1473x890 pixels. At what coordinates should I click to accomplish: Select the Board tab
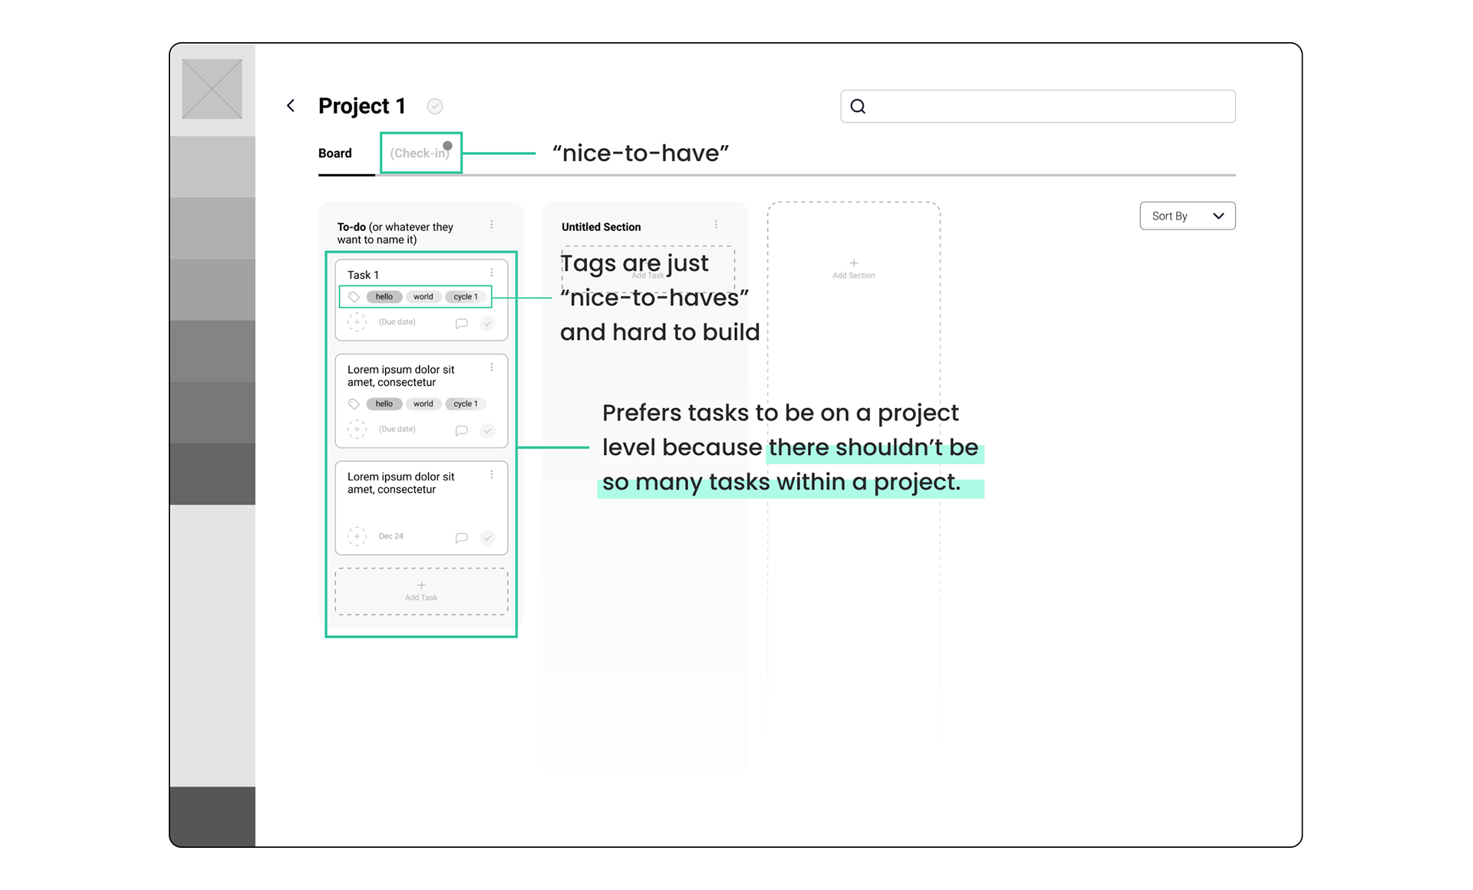[x=335, y=153]
